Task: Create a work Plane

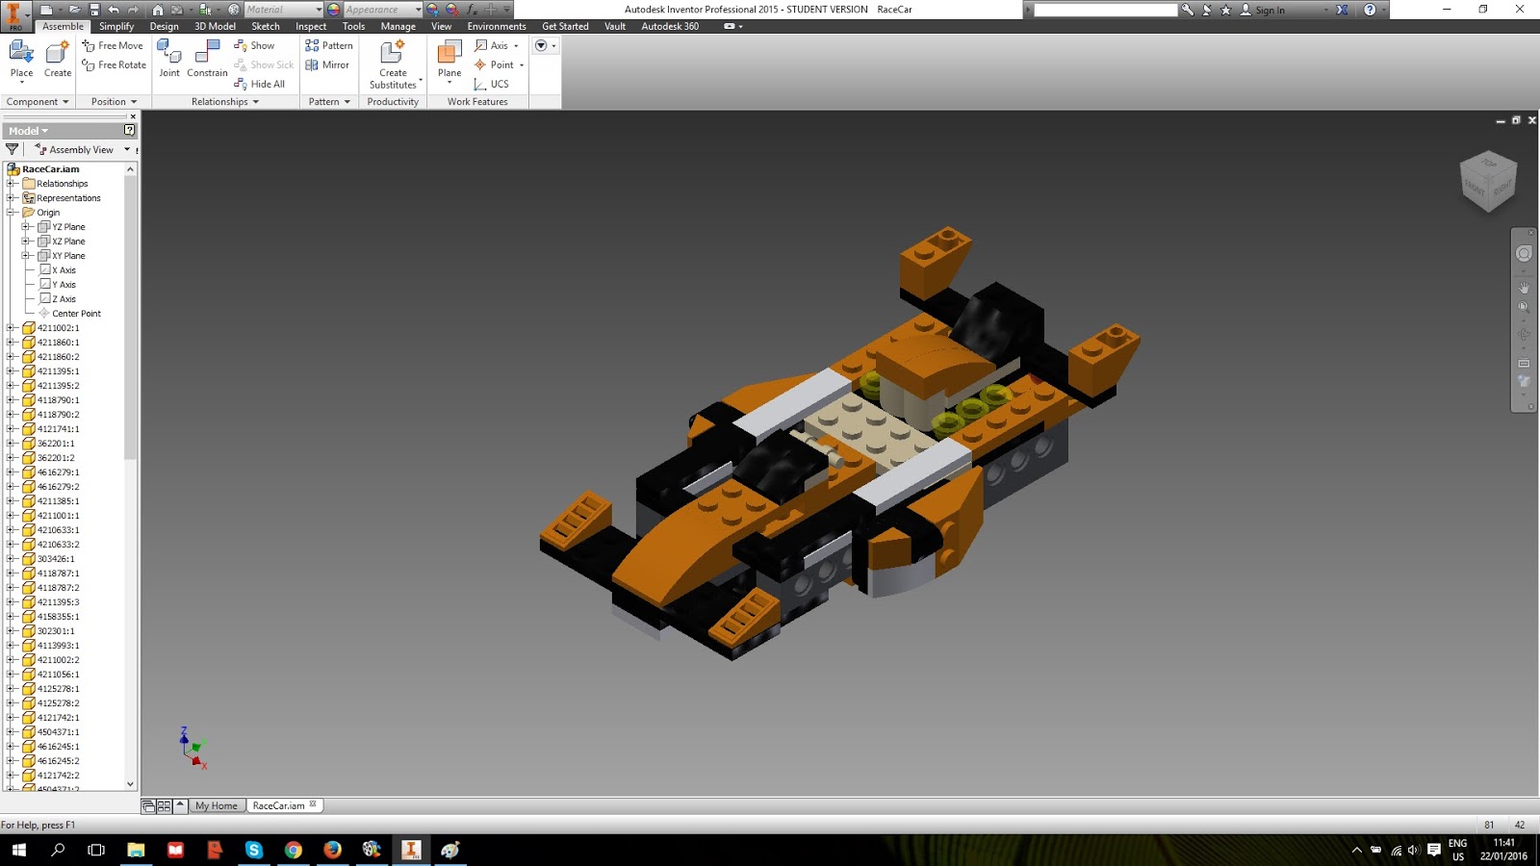Action: point(449,60)
